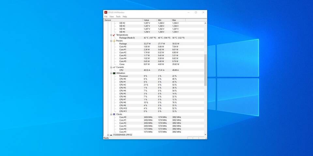
Task: Select the Currents tree label
Action: [120, 67]
